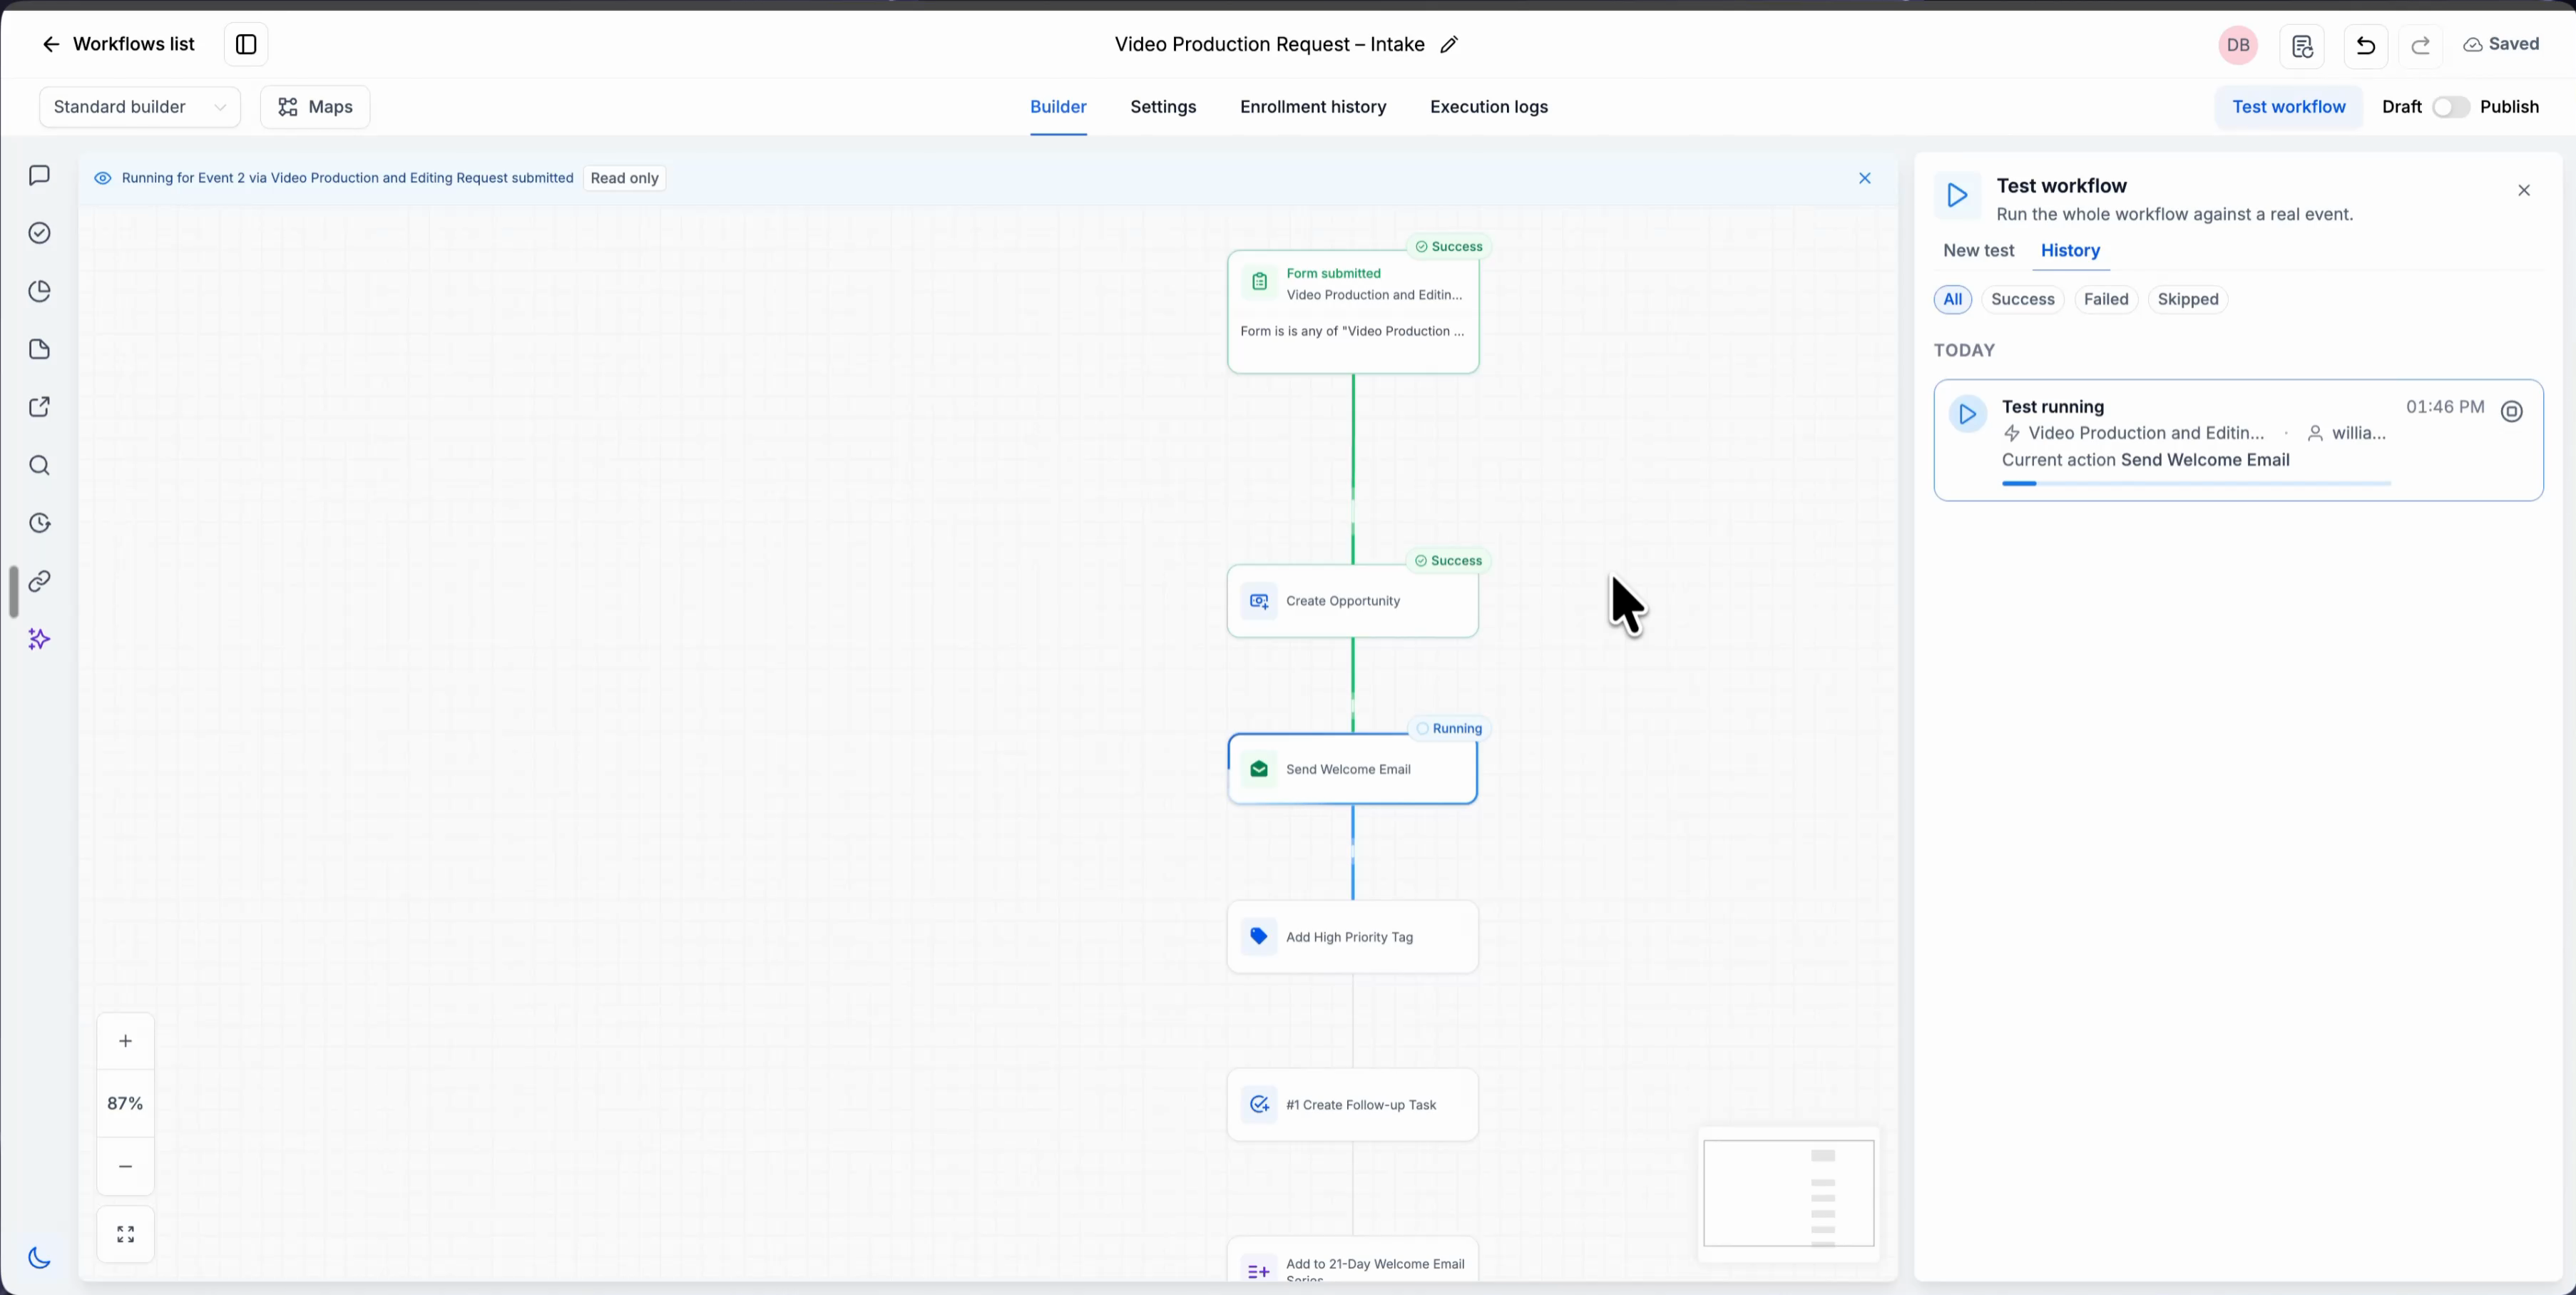Dismiss the read-only running banner
The width and height of the screenshot is (2576, 1295).
(x=1865, y=178)
